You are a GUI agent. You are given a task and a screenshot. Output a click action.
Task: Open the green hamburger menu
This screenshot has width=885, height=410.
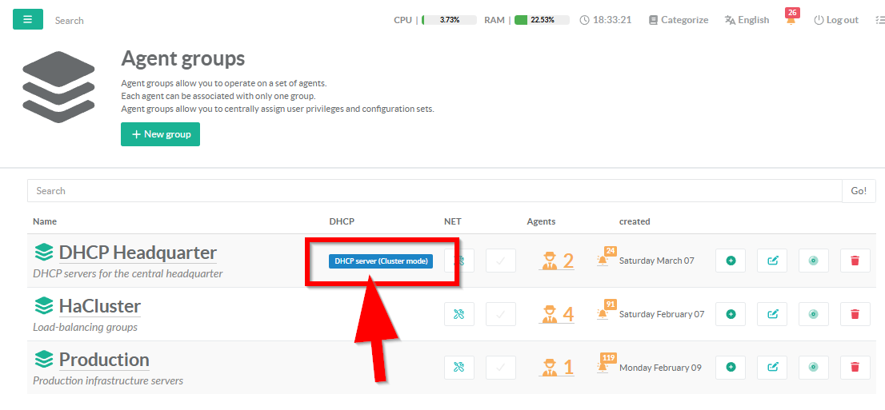click(28, 19)
